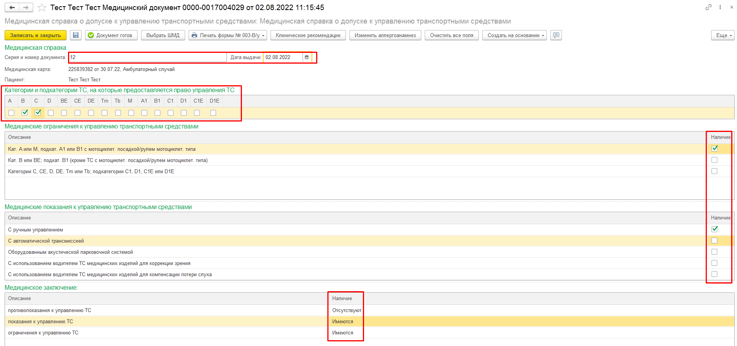Expand the Еще menu
The width and height of the screenshot is (737, 346).
(x=722, y=35)
